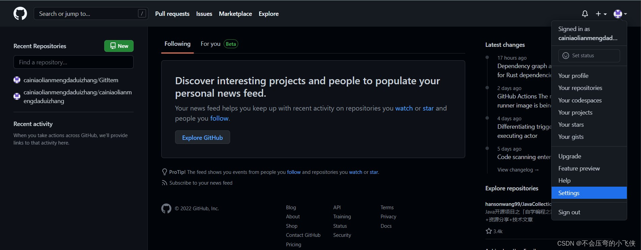Open Issues in the top navigation

204,14
